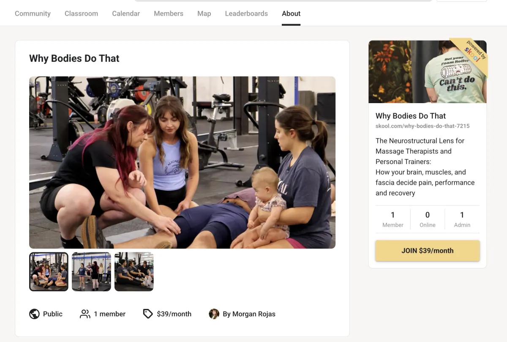Image resolution: width=507 pixels, height=342 pixels.
Task: Click the price tag icon beside $39/month
Action: (x=147, y=314)
